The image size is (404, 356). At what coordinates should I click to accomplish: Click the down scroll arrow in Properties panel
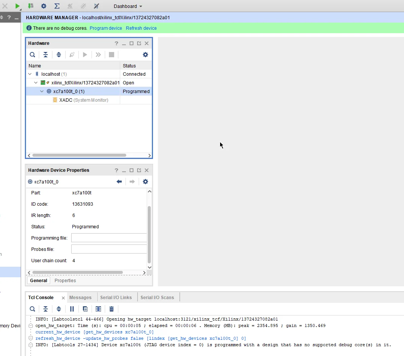click(150, 267)
